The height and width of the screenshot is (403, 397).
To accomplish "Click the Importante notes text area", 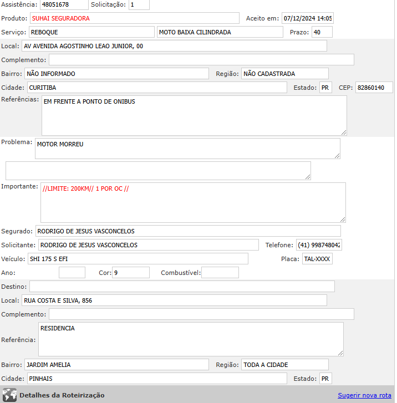I will 193,202.
